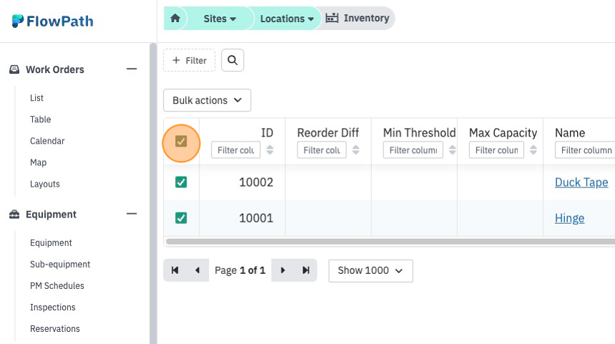
Task: Add a new Filter
Action: point(190,60)
